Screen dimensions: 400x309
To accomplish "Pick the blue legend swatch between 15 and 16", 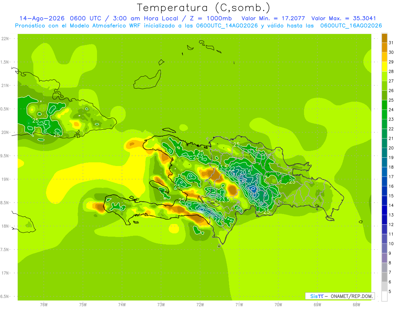I will tap(384, 191).
